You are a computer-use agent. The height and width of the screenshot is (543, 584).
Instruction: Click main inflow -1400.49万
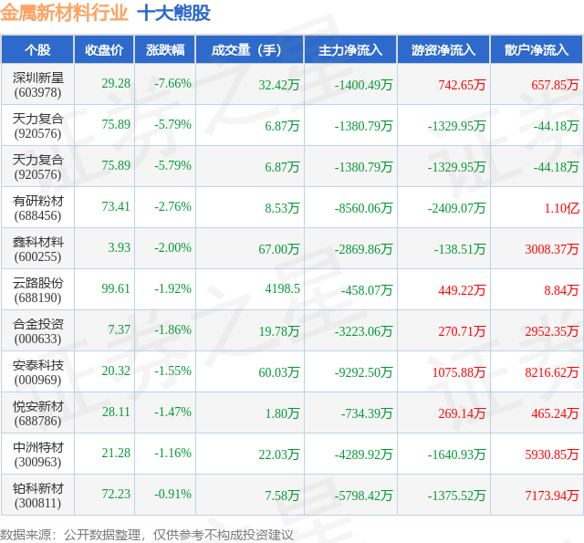tap(363, 85)
